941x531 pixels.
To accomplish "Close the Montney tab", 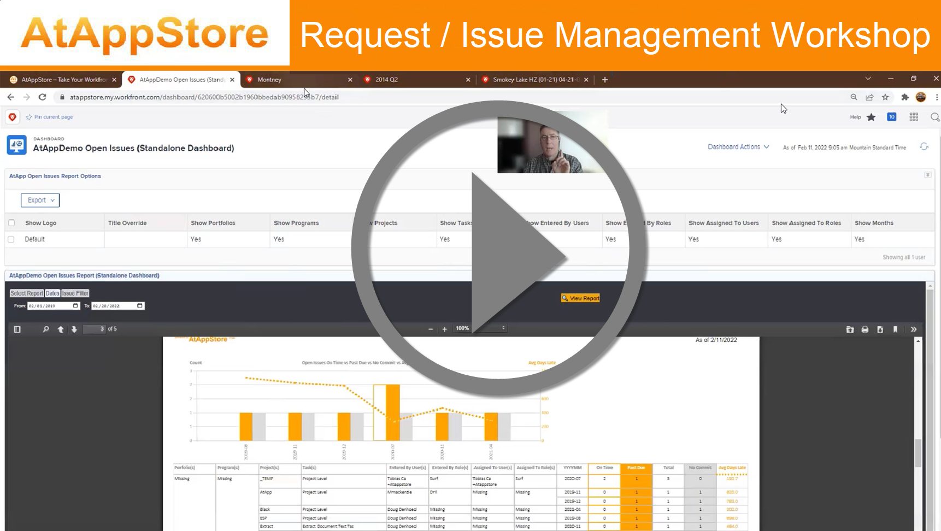I will click(350, 80).
